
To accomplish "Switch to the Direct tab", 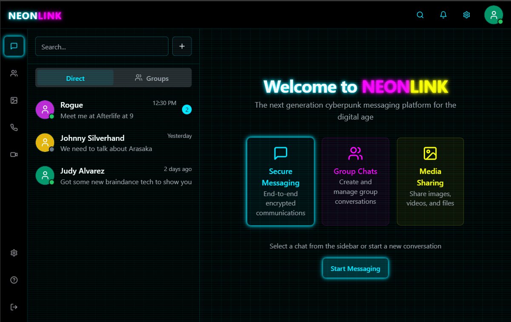I will (75, 78).
